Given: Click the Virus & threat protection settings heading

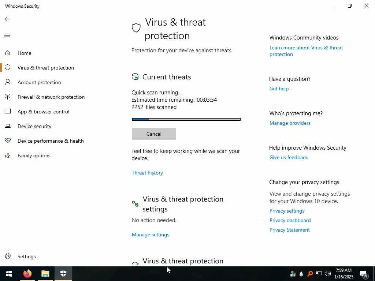Looking at the screenshot, I should point(183,204).
